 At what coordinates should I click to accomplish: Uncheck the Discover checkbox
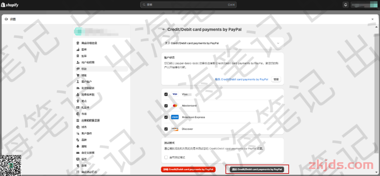tap(166, 129)
